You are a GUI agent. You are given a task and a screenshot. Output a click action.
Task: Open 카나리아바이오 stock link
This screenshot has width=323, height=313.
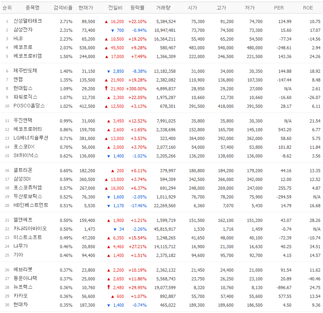pos(30,229)
